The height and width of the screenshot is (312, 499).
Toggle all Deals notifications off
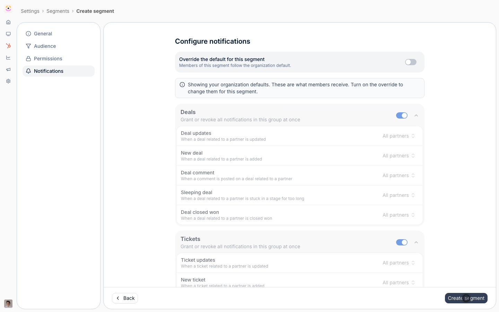tap(402, 115)
